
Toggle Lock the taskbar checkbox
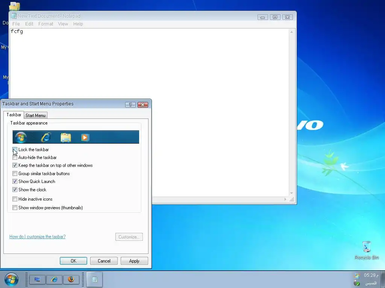[15, 150]
